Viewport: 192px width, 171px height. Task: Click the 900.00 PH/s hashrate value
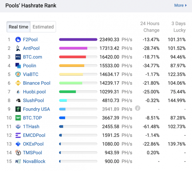[x=118, y=161]
